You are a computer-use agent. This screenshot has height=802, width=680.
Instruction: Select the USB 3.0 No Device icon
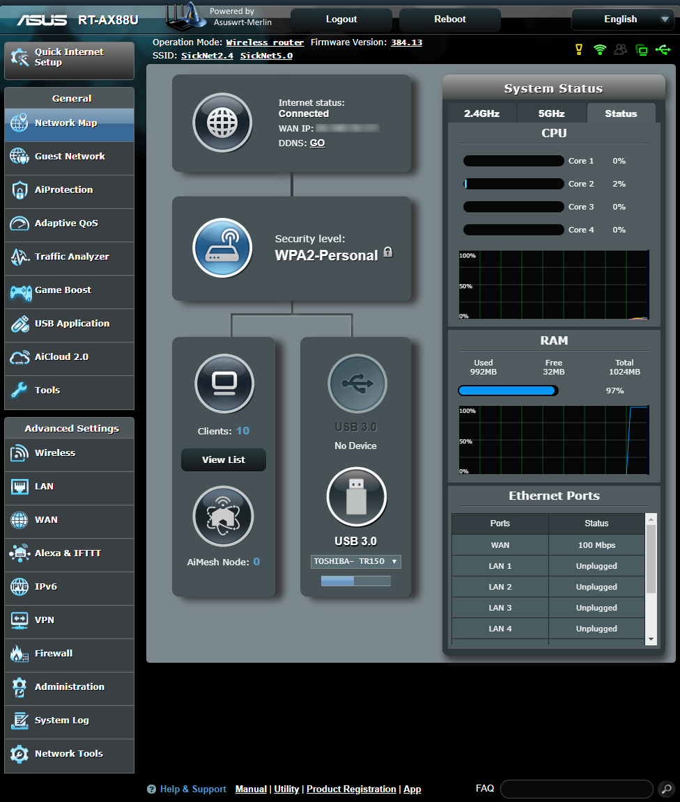(357, 384)
